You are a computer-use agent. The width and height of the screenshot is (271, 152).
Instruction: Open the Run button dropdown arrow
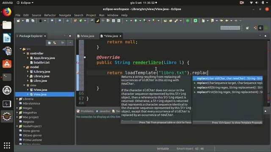[140, 21]
